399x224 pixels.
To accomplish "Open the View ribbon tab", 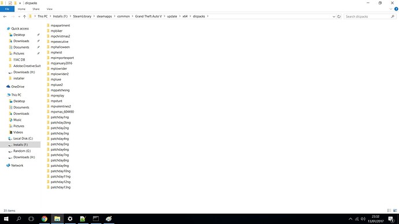I will (49, 9).
